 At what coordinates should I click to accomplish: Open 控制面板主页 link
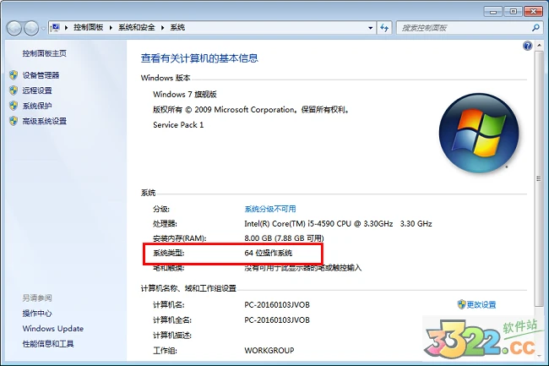click(45, 53)
